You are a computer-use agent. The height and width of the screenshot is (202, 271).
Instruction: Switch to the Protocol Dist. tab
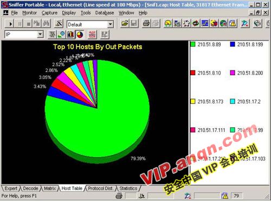tap(100, 188)
